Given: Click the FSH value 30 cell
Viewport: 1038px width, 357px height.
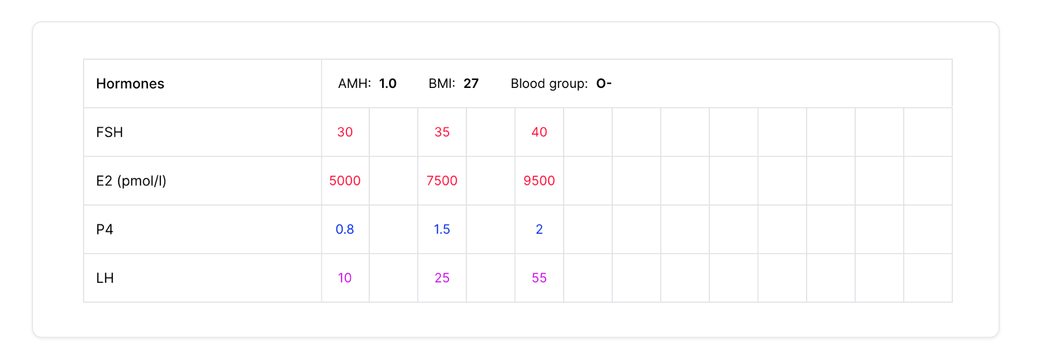Looking at the screenshot, I should (345, 132).
